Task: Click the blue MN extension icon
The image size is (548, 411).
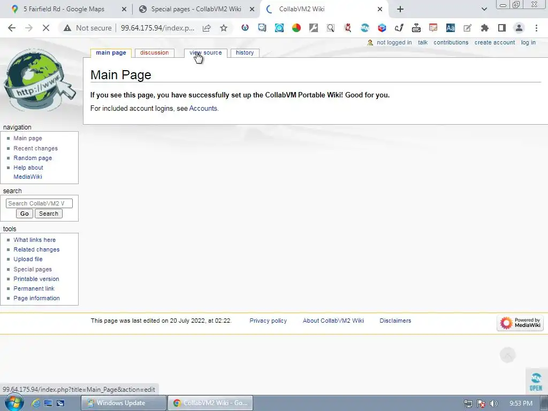Action: (365, 28)
